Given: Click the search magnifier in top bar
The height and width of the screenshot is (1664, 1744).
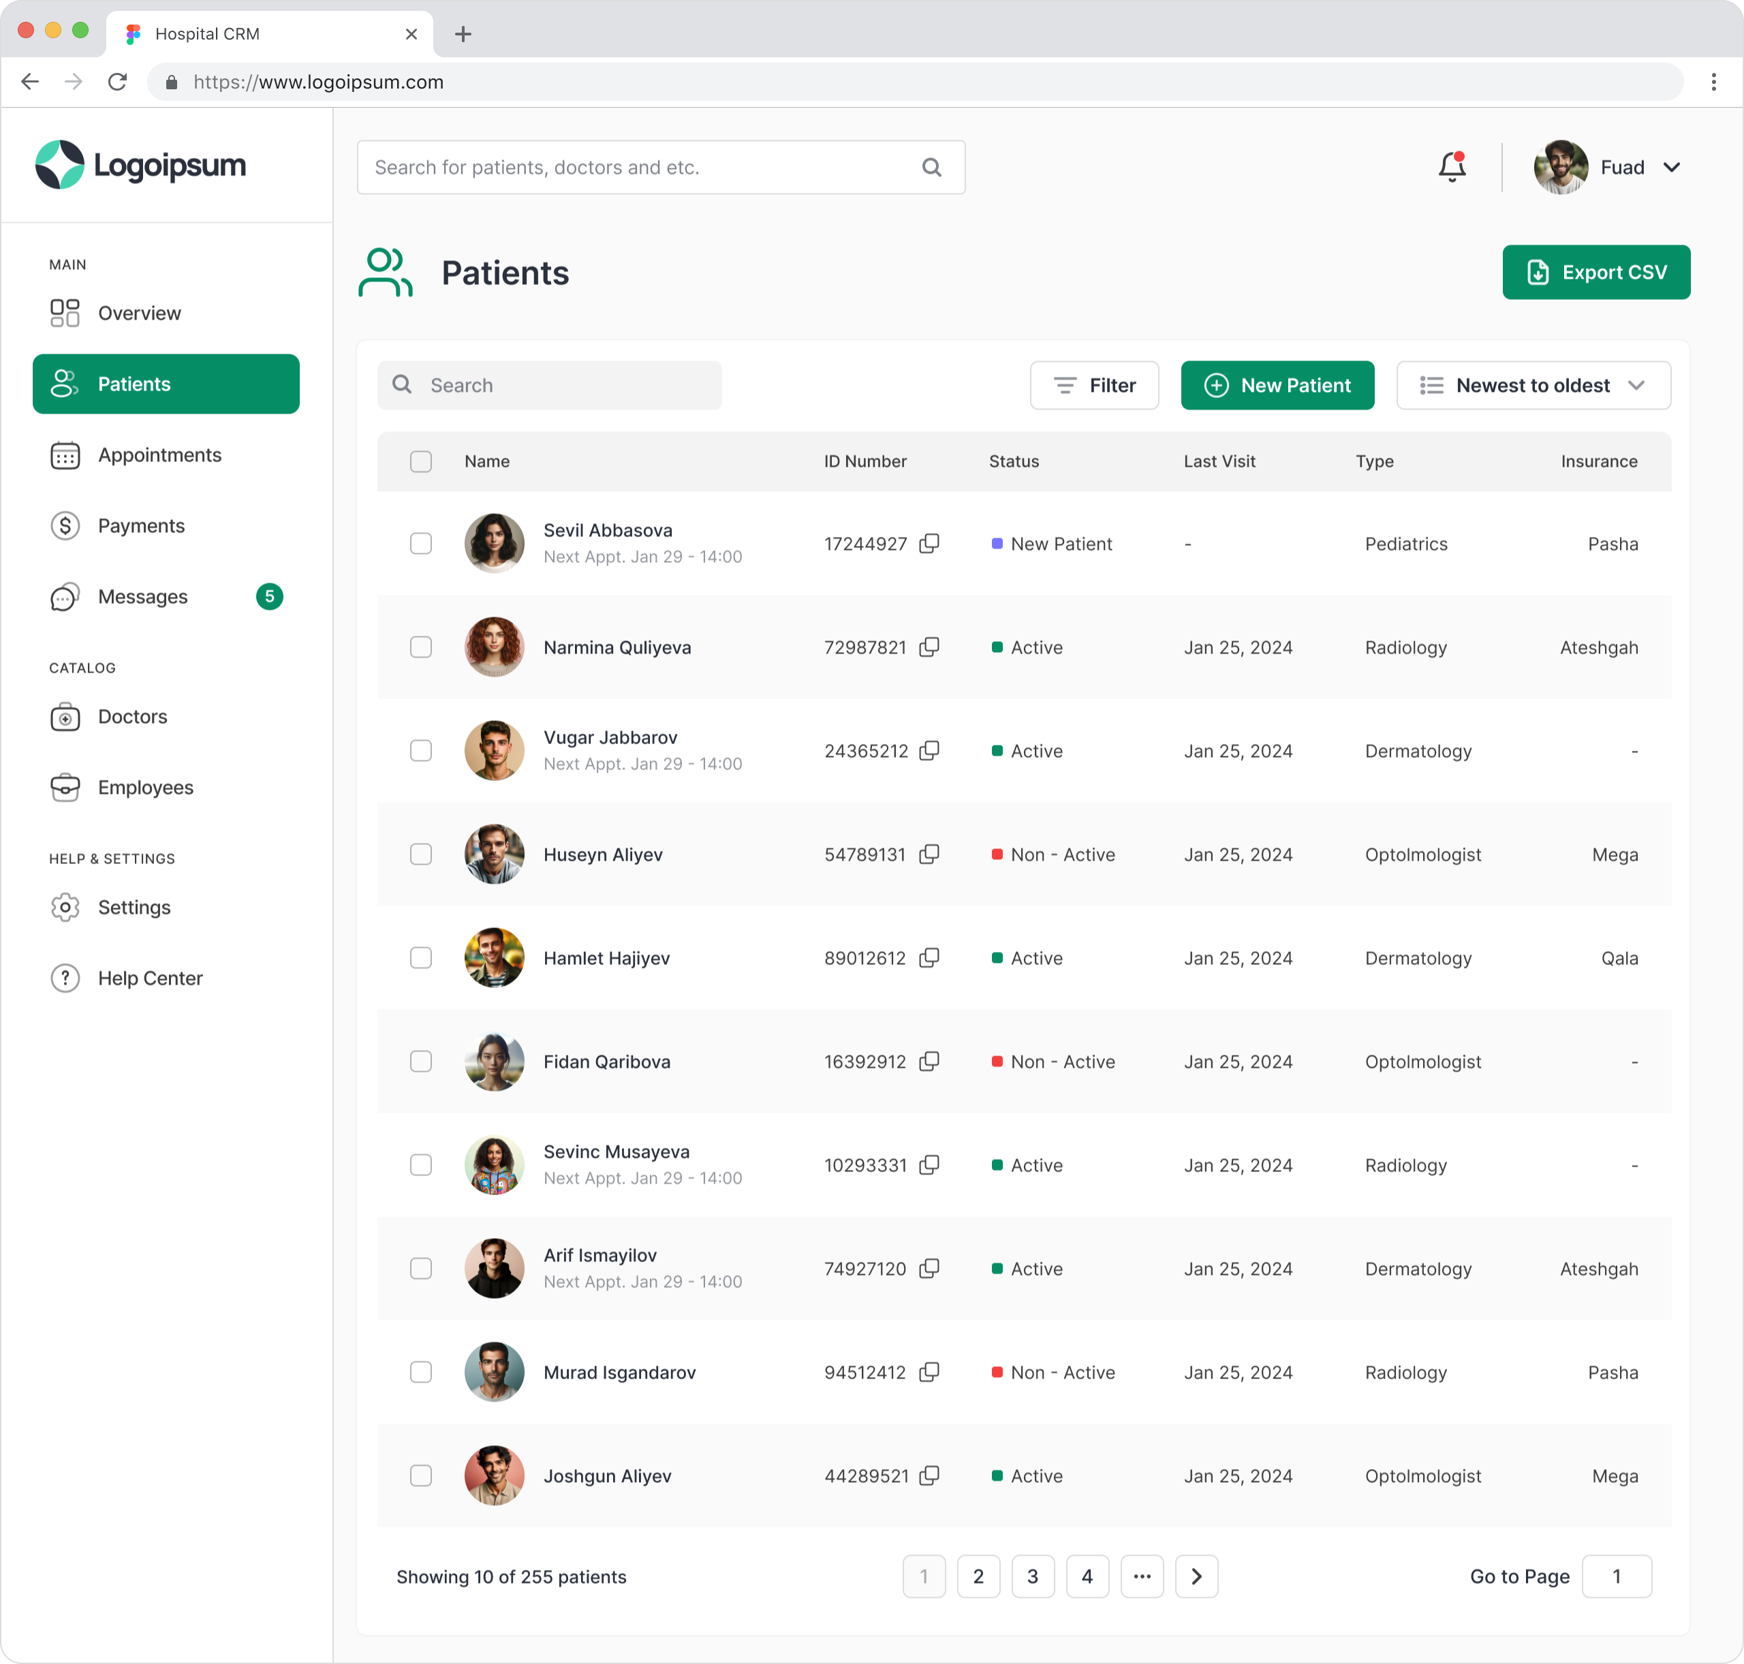Looking at the screenshot, I should 931,167.
